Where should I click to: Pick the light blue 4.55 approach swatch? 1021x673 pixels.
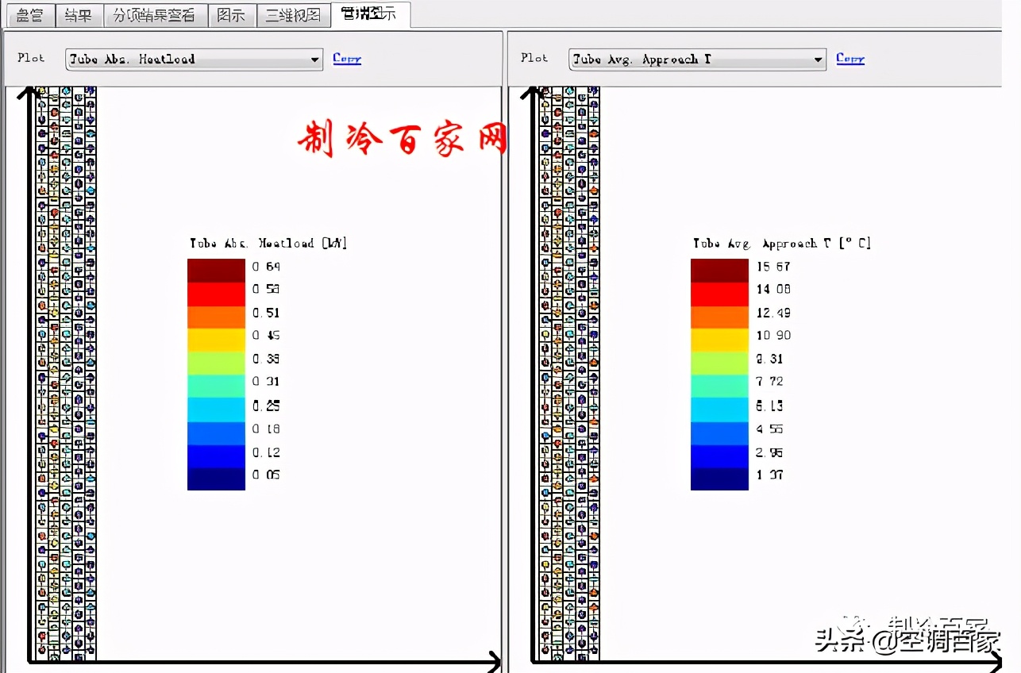[x=719, y=432]
